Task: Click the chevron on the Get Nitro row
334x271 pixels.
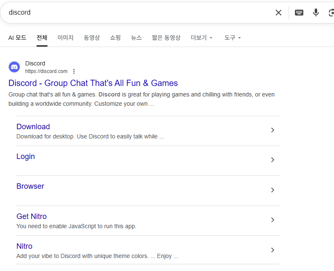Action: (x=272, y=220)
